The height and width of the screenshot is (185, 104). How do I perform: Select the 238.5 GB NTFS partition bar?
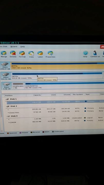point(58,66)
